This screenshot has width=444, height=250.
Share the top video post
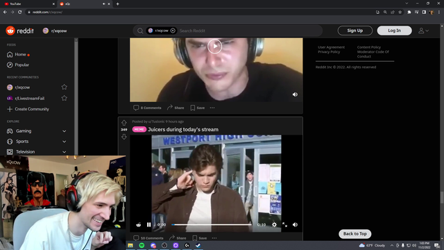(x=176, y=108)
